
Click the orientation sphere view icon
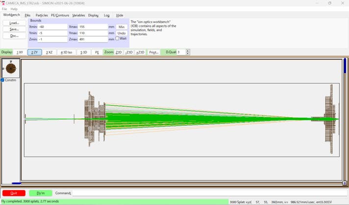10,69
